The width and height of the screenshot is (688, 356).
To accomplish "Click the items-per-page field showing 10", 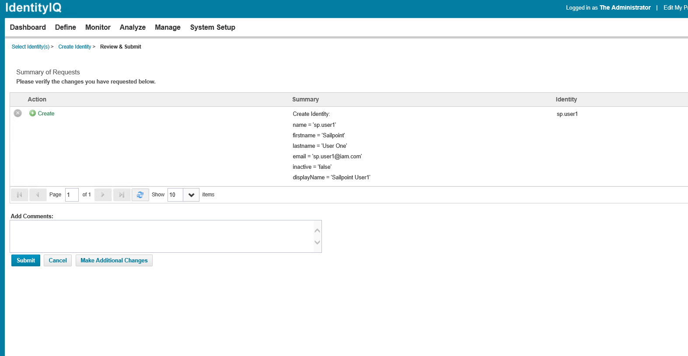I will (175, 195).
